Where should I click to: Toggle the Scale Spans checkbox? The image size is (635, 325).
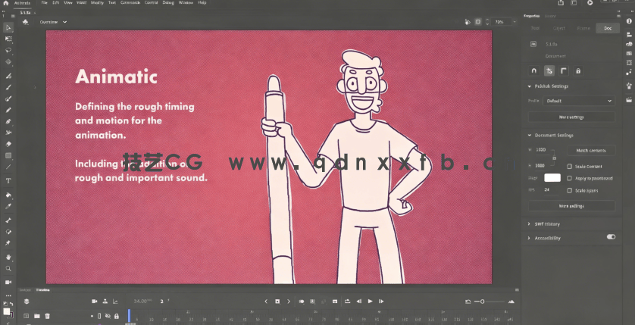tap(569, 190)
